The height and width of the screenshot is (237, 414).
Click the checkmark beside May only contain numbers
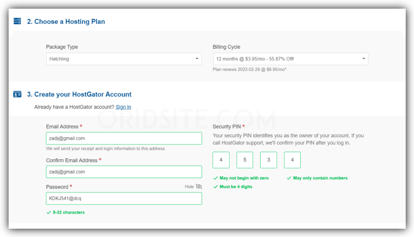coord(289,178)
